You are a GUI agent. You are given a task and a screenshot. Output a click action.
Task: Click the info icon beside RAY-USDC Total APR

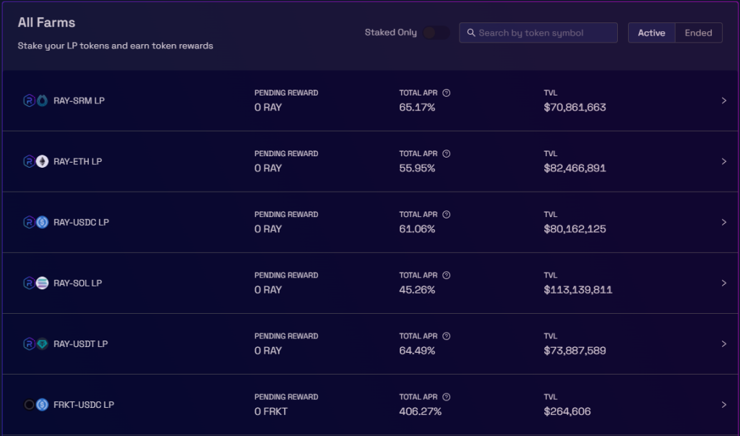(x=446, y=215)
